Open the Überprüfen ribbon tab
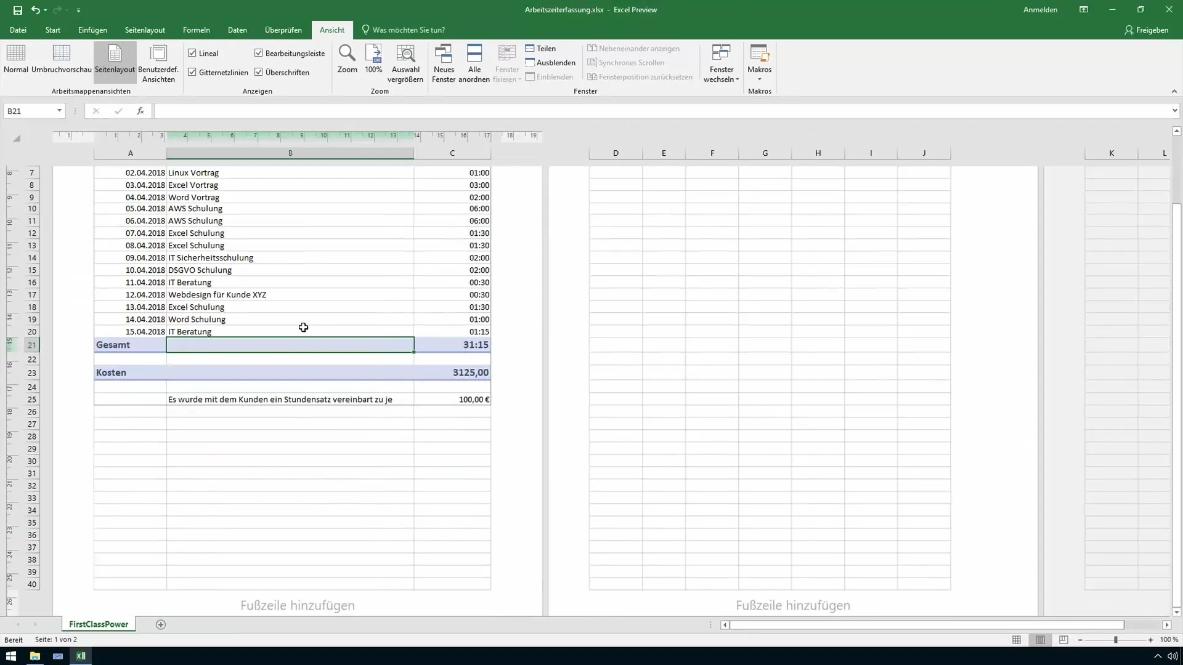 pos(283,30)
